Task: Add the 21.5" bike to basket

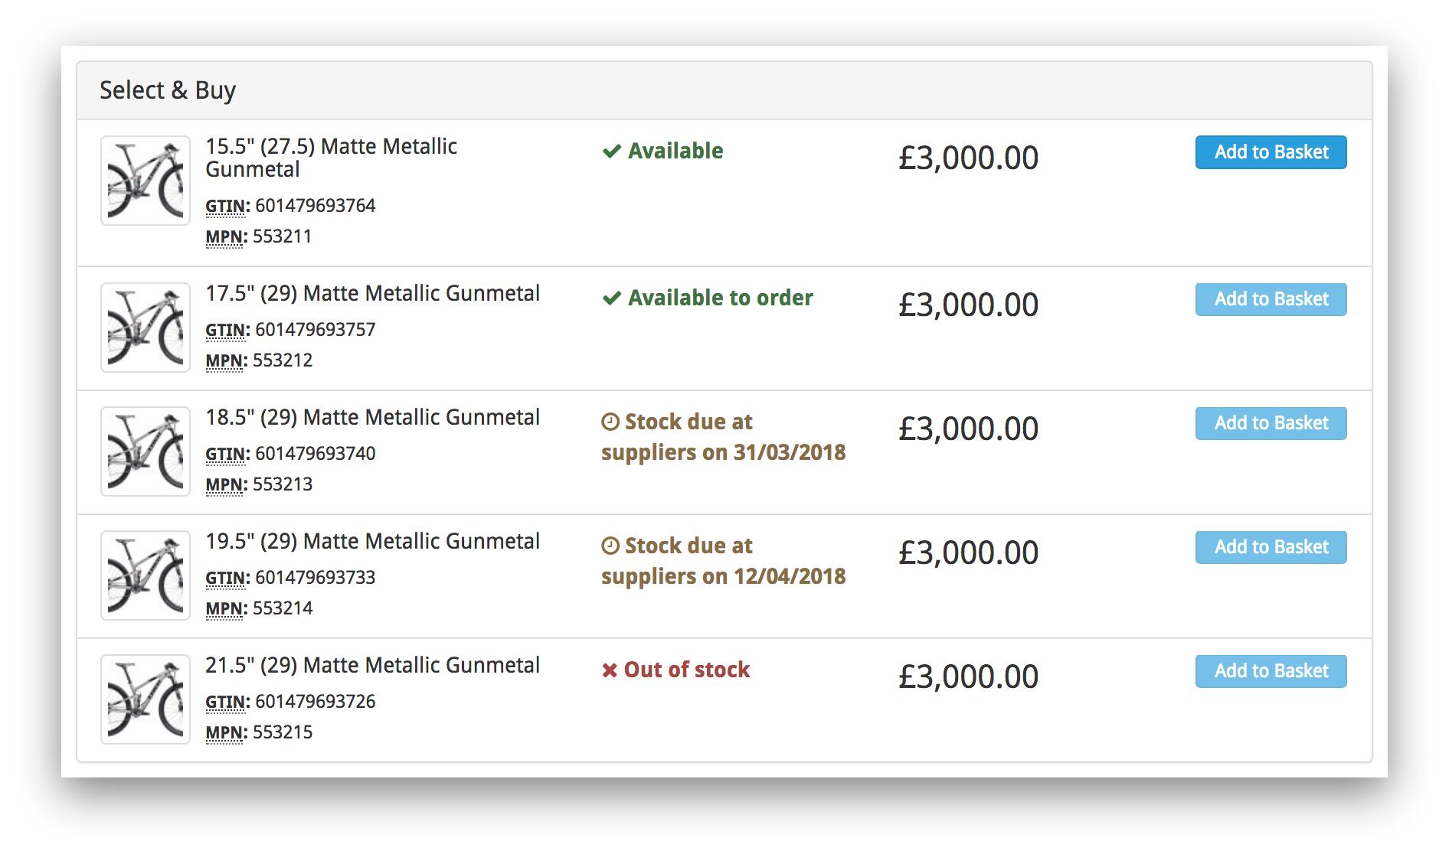Action: [1271, 671]
